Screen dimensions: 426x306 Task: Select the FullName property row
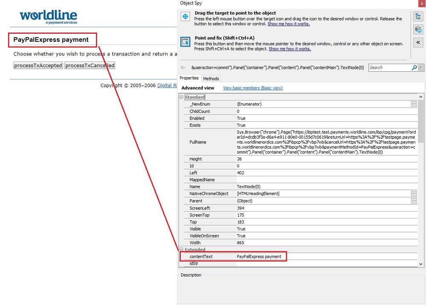[x=300, y=142]
